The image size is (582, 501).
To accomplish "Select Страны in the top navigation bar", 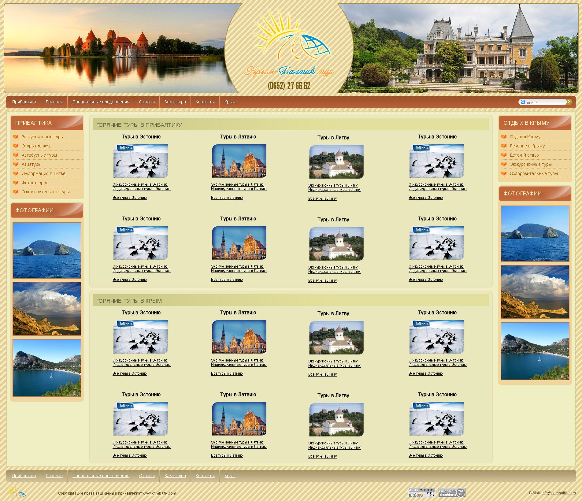I will (147, 102).
